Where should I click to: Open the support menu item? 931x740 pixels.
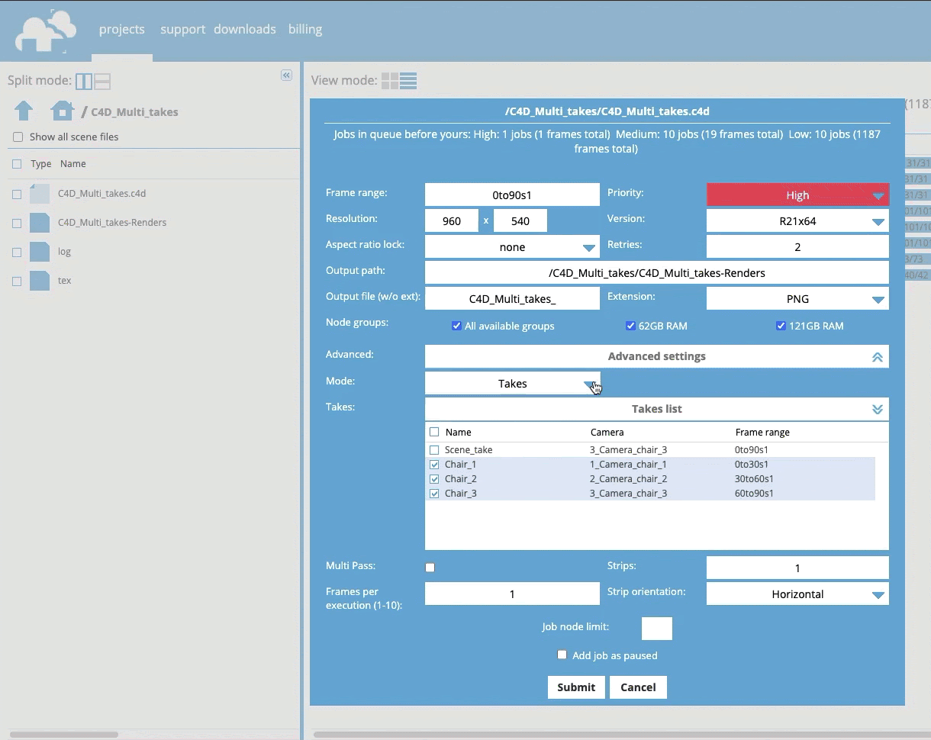[x=182, y=29]
